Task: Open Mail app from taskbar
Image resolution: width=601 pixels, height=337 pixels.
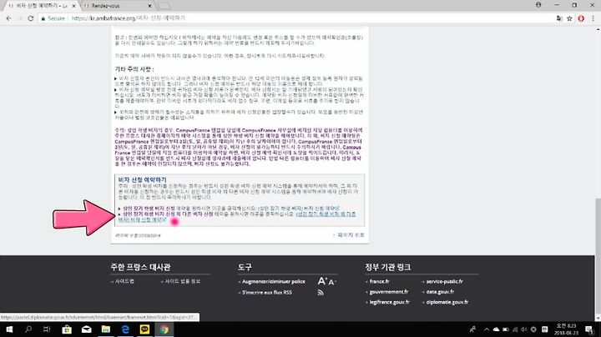Action: tap(87, 329)
